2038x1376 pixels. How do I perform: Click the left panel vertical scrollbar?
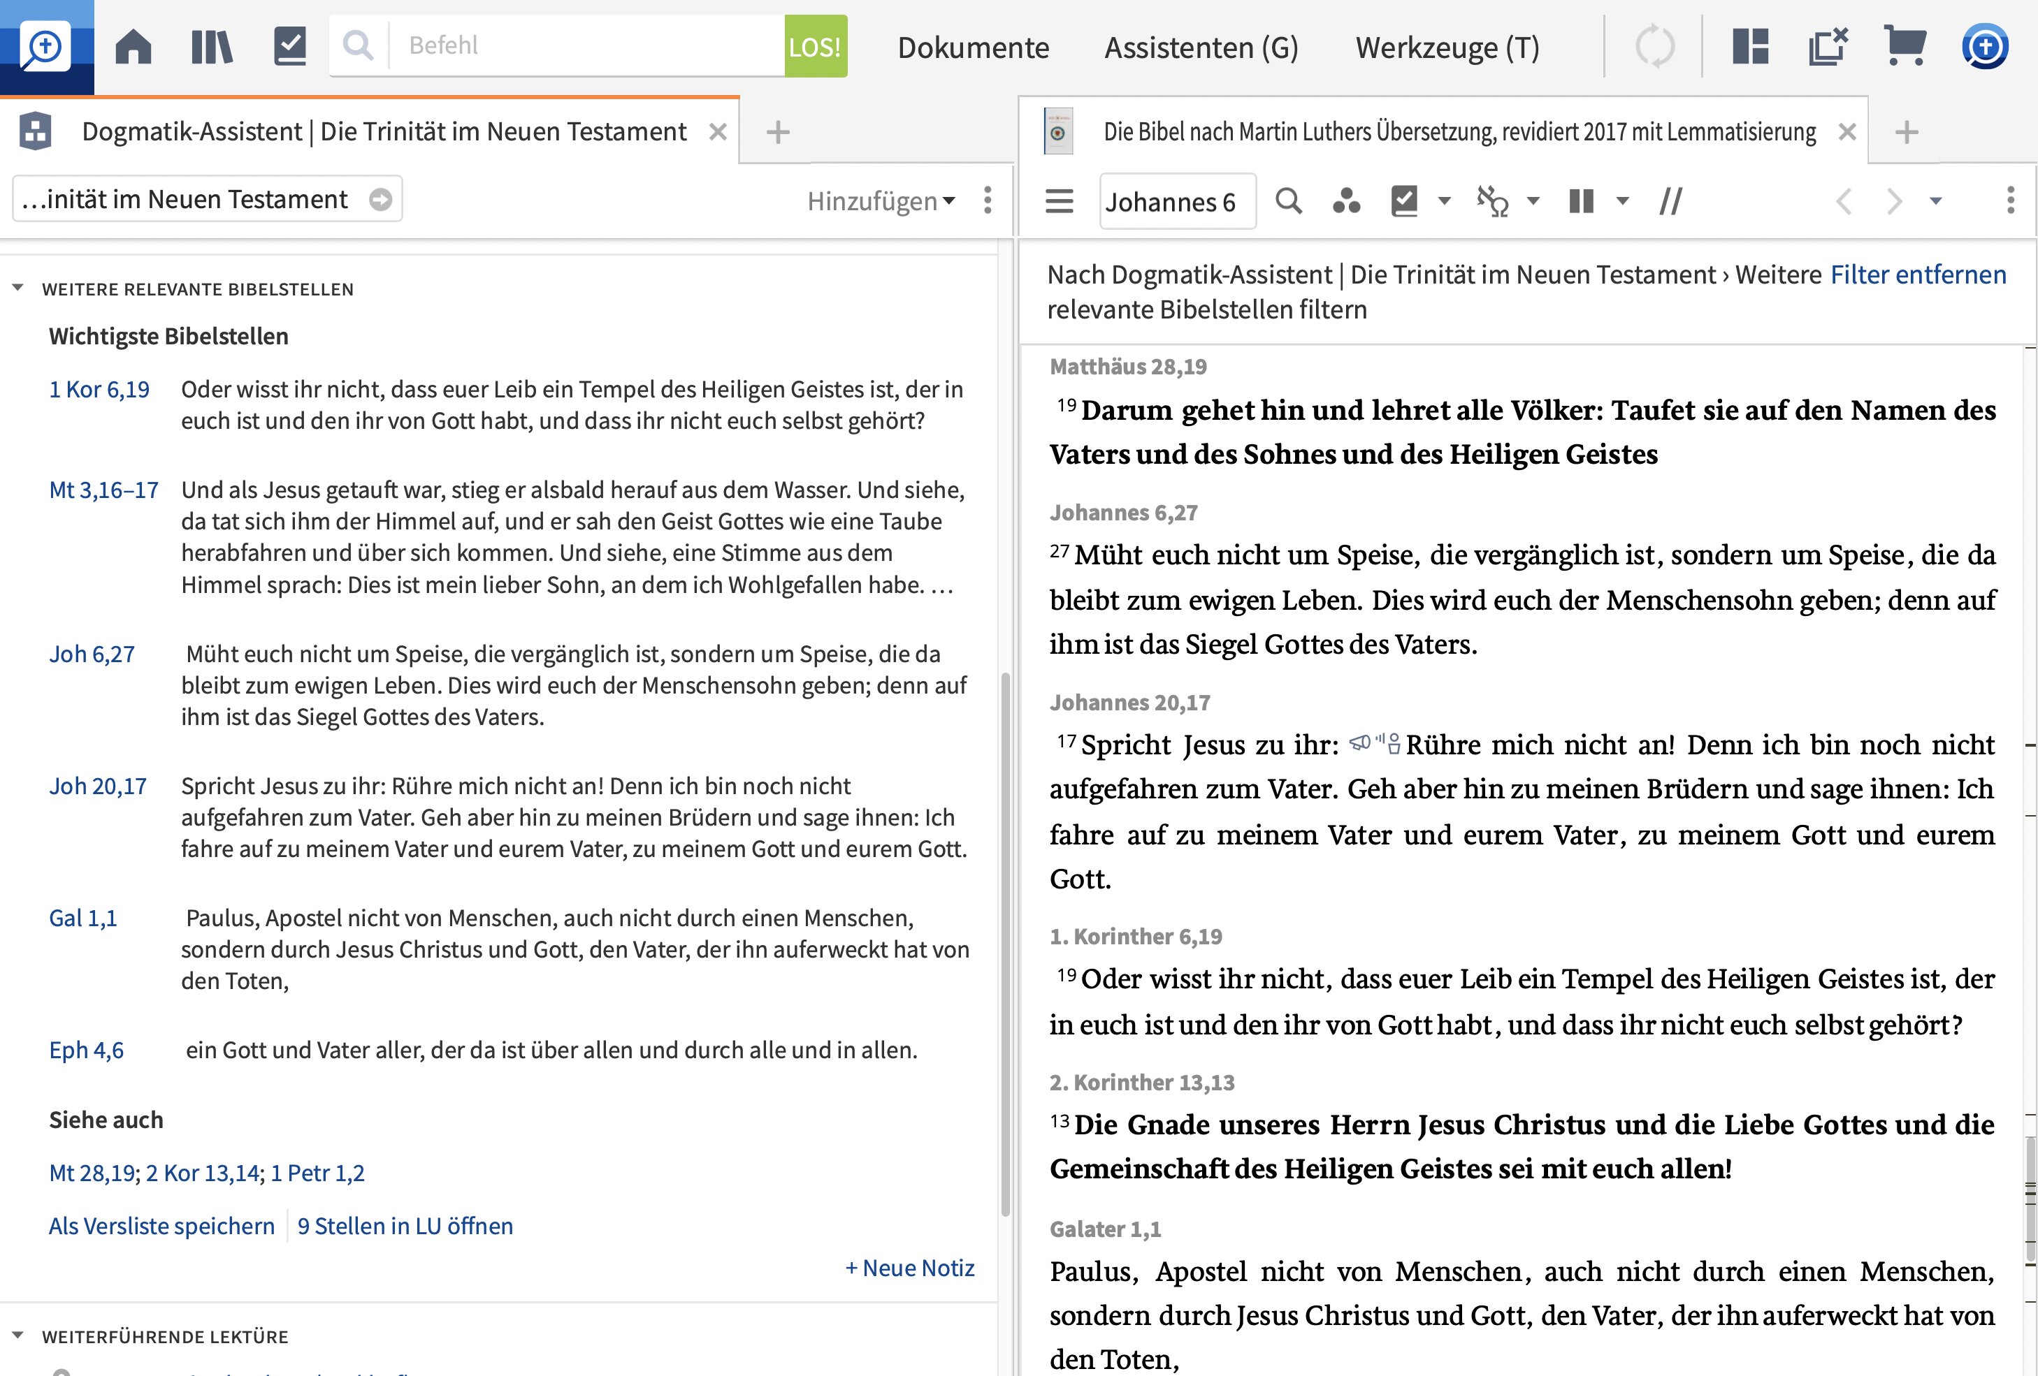coord(1006,944)
